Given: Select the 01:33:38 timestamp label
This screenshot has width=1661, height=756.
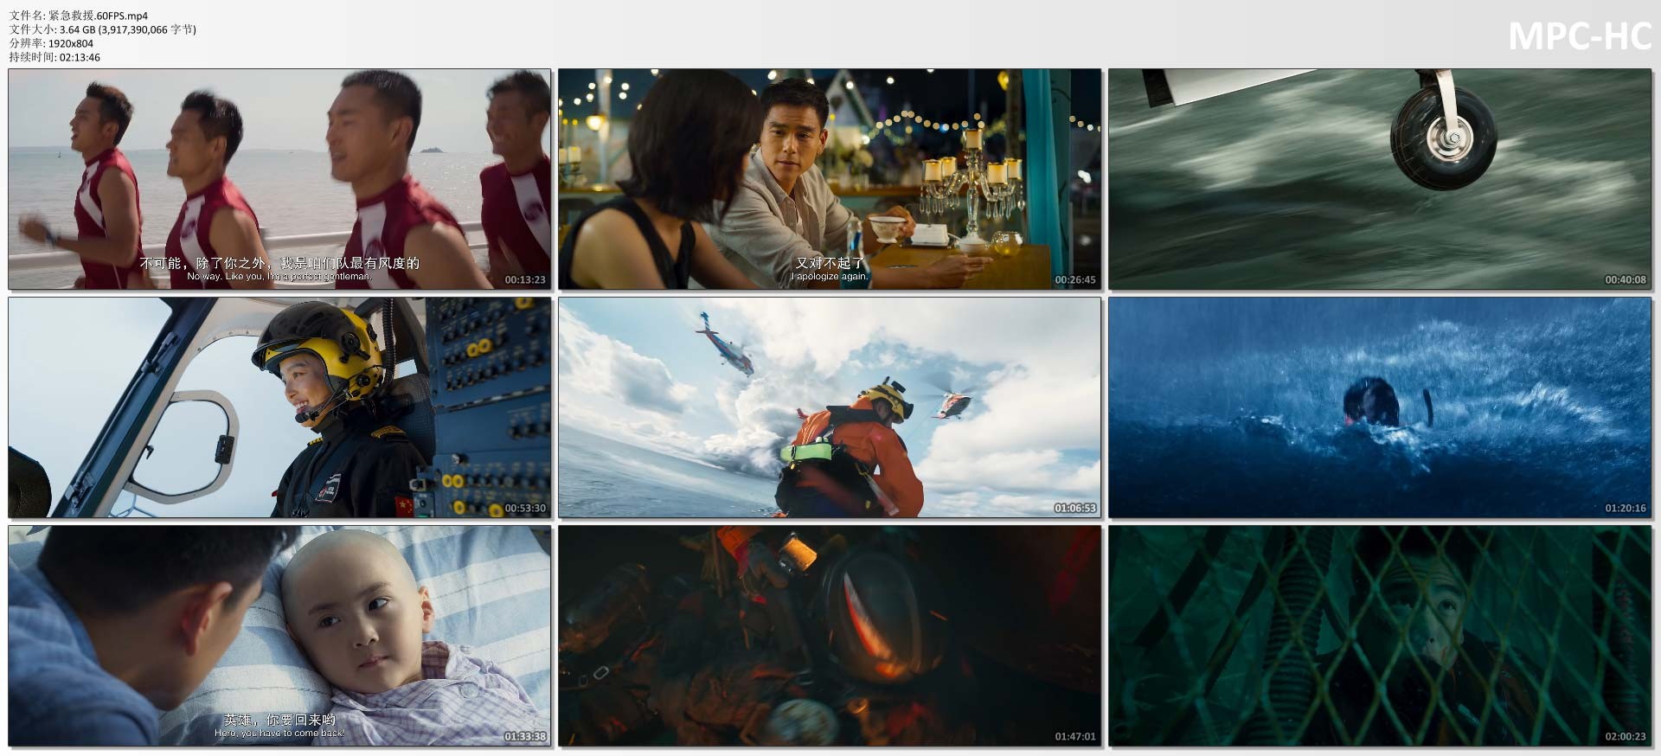Looking at the screenshot, I should click(x=525, y=737).
